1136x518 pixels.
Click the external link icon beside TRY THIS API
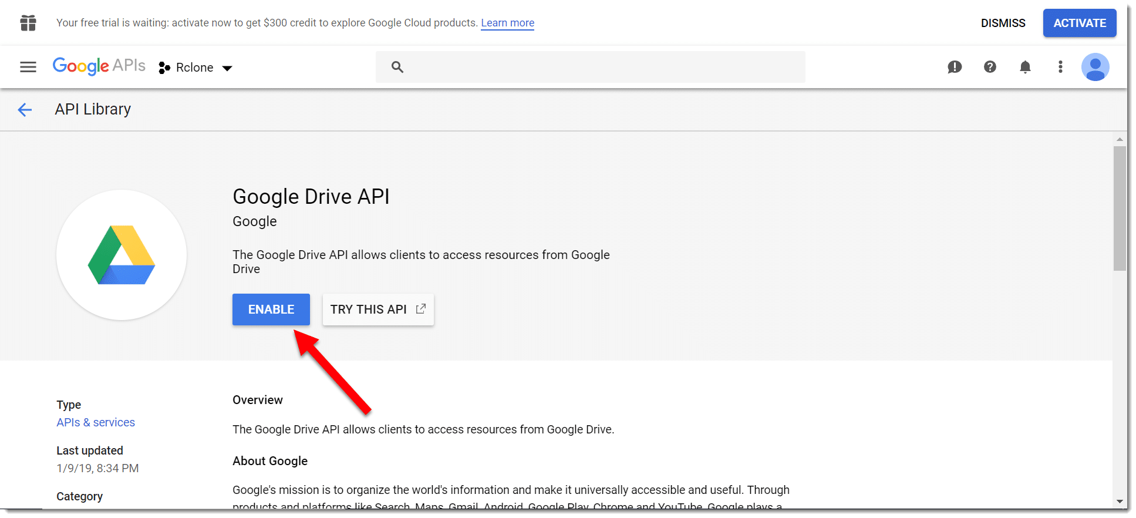tap(421, 309)
